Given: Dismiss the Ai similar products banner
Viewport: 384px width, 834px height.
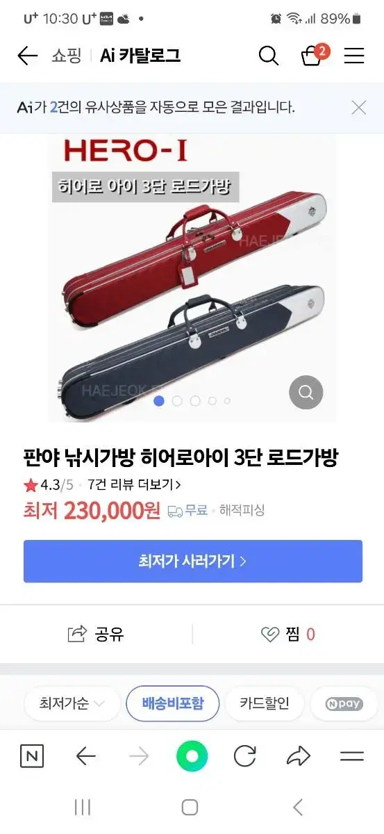Looking at the screenshot, I should tap(359, 107).
